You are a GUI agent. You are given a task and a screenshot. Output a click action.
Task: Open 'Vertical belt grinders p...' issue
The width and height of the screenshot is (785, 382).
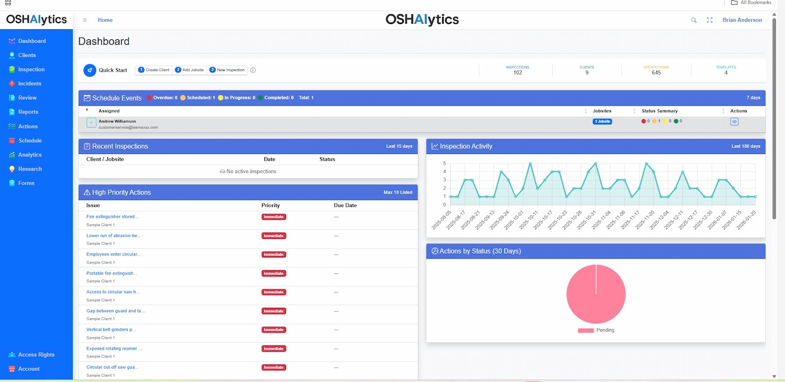coord(112,329)
